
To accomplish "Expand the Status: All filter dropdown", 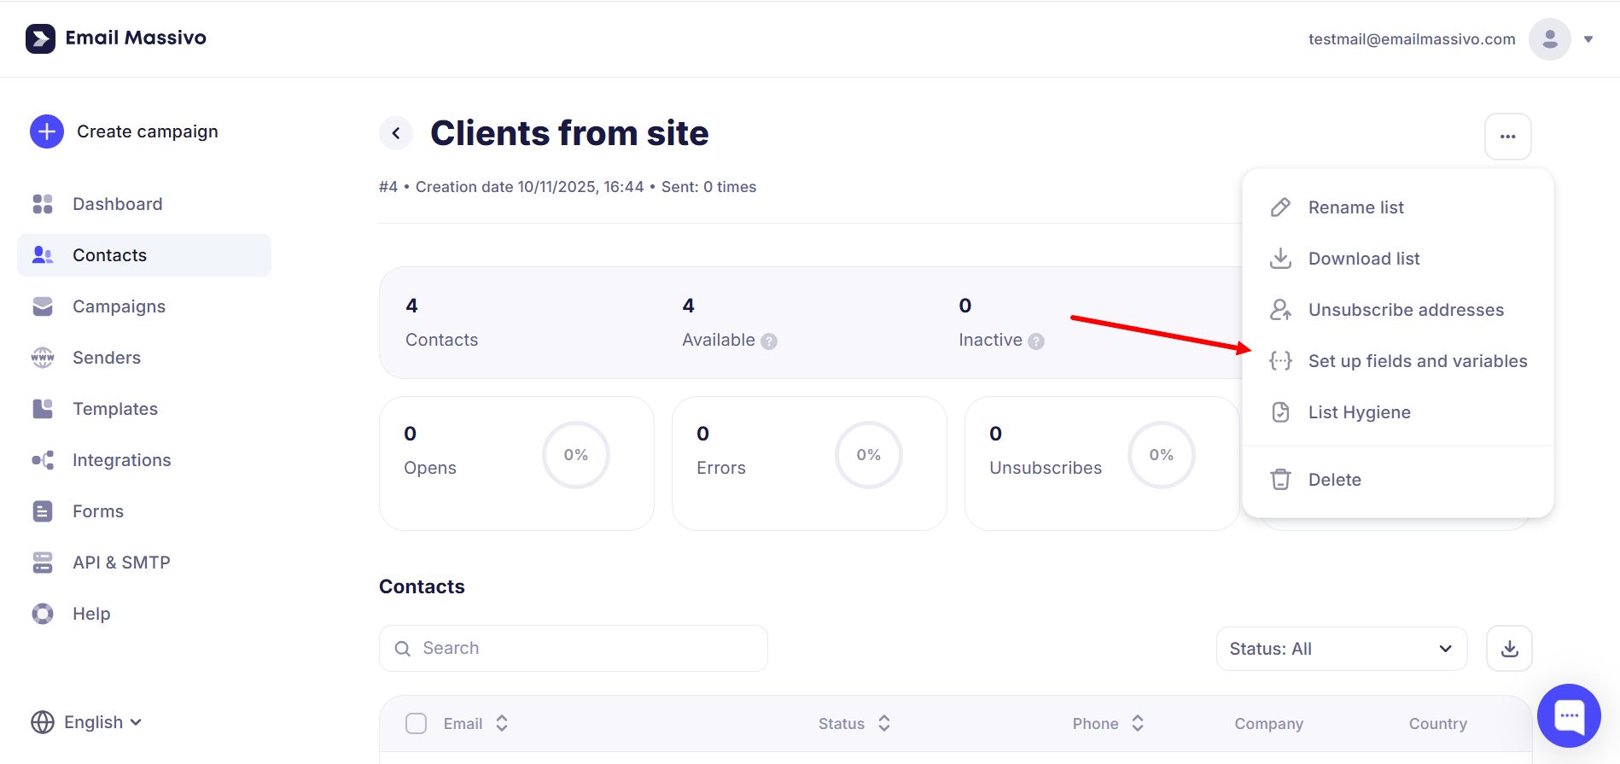I will [x=1341, y=649].
